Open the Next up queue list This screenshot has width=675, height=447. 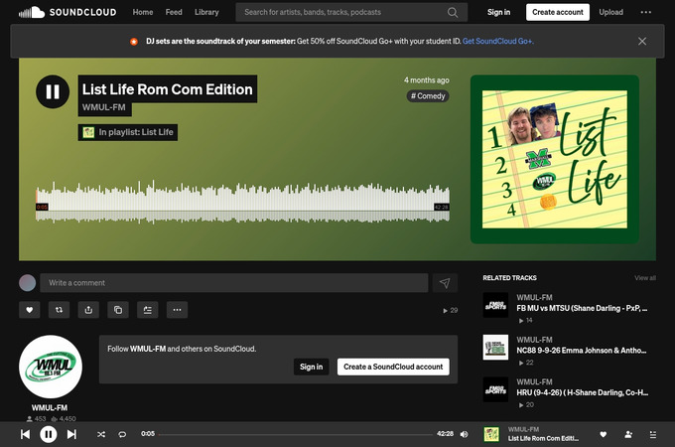(653, 434)
